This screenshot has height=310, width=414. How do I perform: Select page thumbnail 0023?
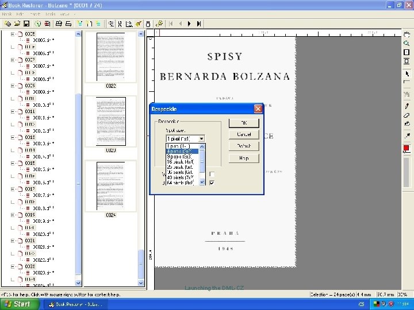(x=110, y=121)
